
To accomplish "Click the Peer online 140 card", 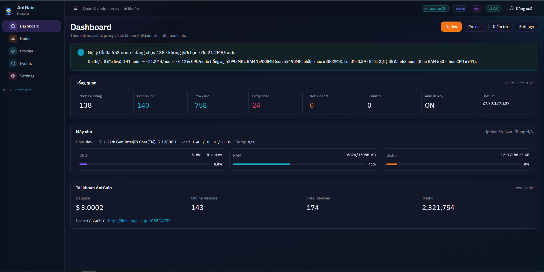I will coord(160,102).
